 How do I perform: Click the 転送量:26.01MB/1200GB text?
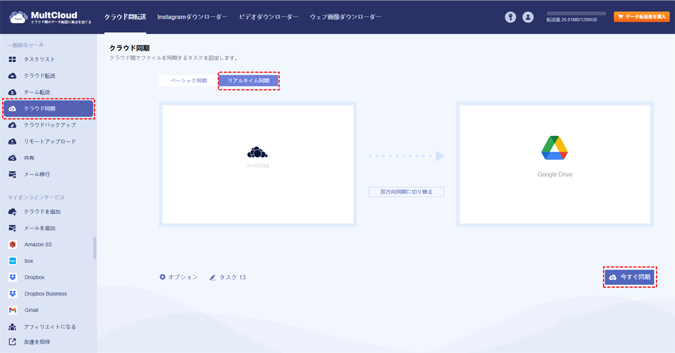coord(572,20)
